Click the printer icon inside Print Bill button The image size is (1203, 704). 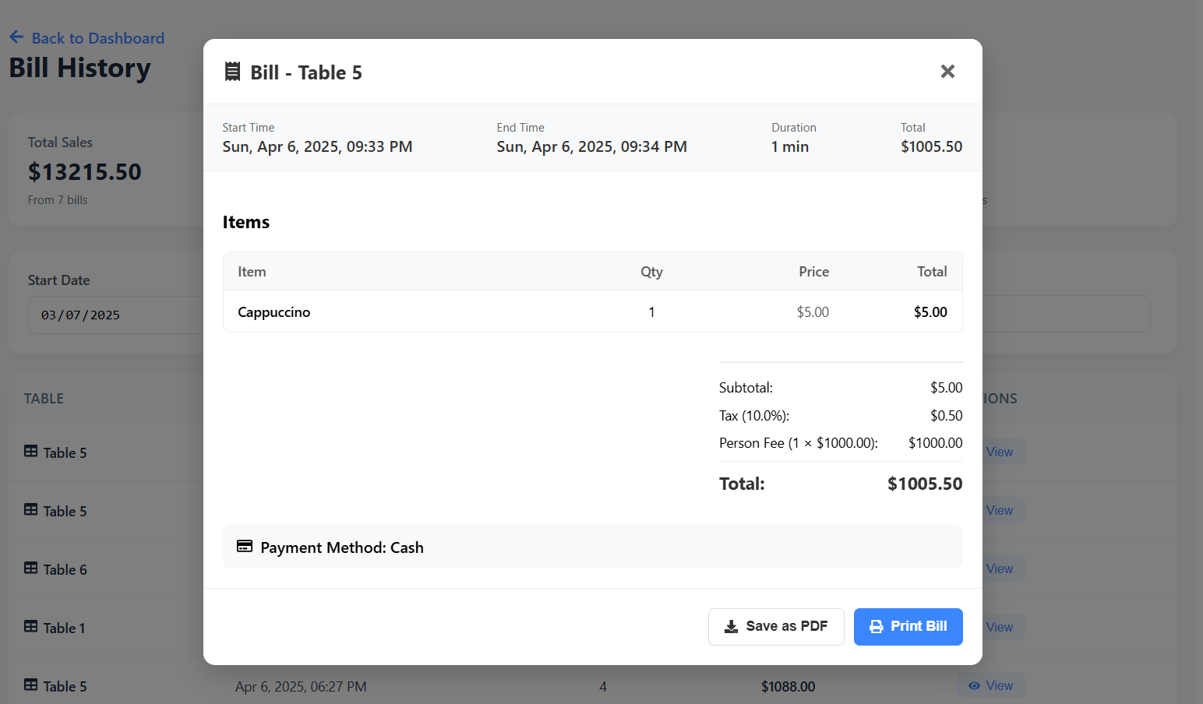pyautogui.click(x=876, y=626)
